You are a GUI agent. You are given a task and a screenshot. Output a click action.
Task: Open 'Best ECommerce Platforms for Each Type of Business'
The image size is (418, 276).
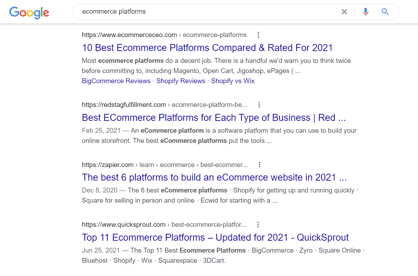[213, 118]
